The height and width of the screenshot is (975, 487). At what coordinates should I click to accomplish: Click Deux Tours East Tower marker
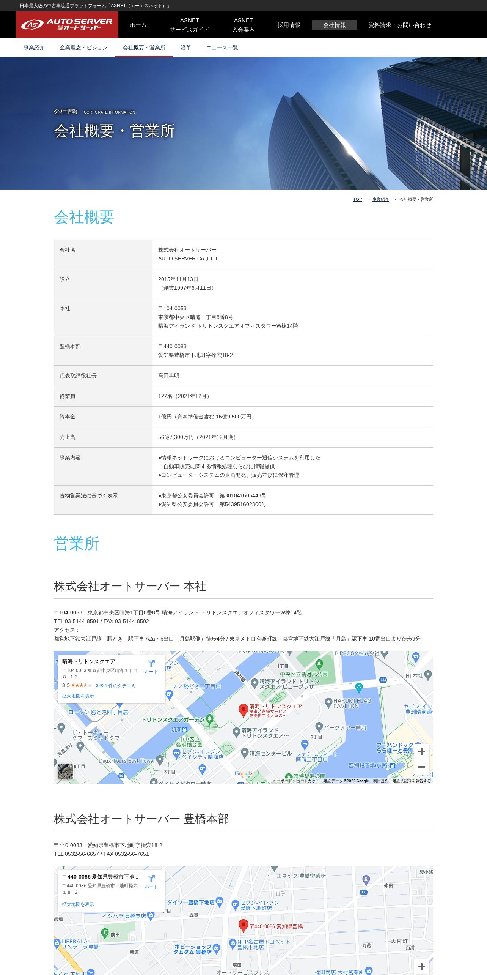click(160, 760)
